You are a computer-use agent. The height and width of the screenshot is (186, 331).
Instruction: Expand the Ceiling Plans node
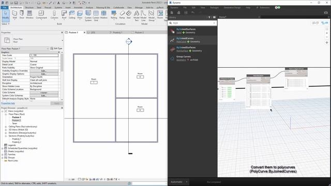(6, 127)
